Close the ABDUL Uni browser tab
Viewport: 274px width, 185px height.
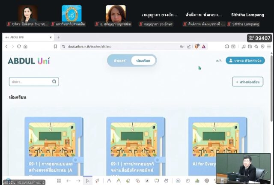point(51,37)
